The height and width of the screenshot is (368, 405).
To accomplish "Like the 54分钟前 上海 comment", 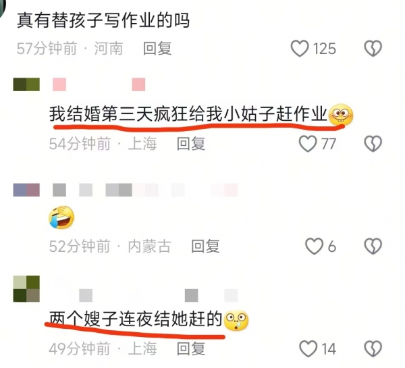I will point(308,144).
